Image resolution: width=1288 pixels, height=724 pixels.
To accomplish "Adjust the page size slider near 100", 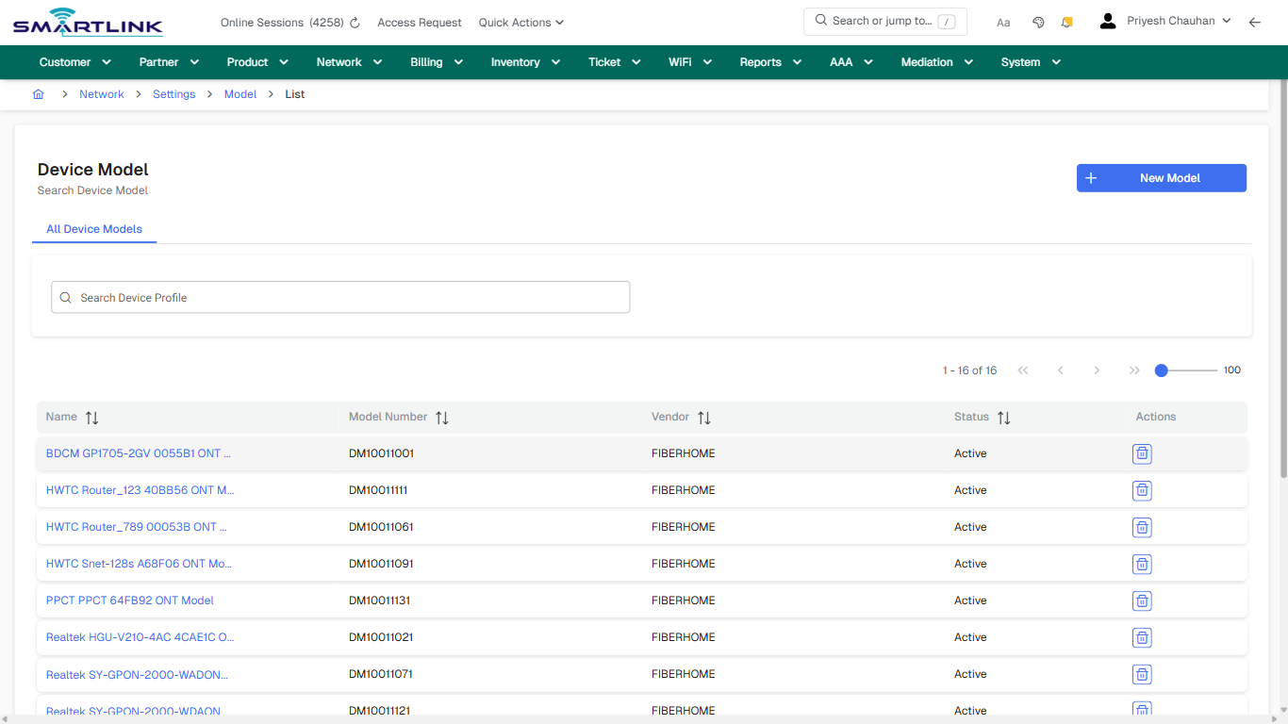I will pyautogui.click(x=1161, y=370).
